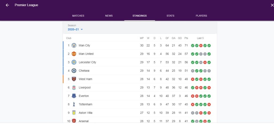Click the back arrow beside Premier League
The height and width of the screenshot is (124, 274).
[x=7, y=5]
